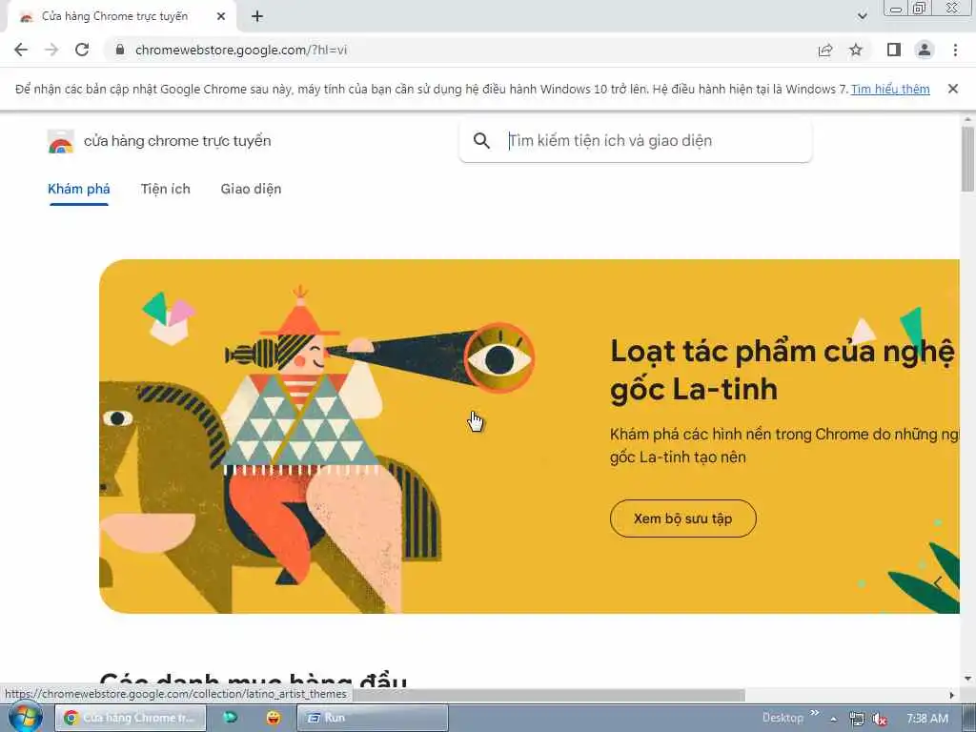Image resolution: width=976 pixels, height=732 pixels.
Task: Toggle the side panel icon
Action: [x=894, y=50]
